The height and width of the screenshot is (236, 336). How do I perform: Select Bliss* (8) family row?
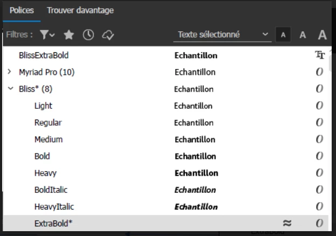click(36, 89)
